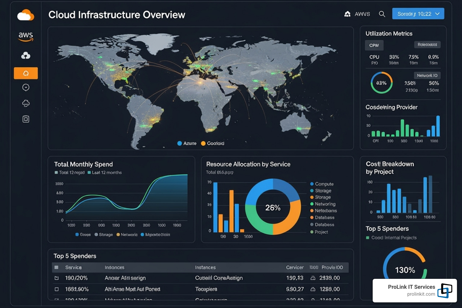This screenshot has width=462, height=308.
Task: Click the Cutteifl CopeAeitign table cell
Action: 219,278
